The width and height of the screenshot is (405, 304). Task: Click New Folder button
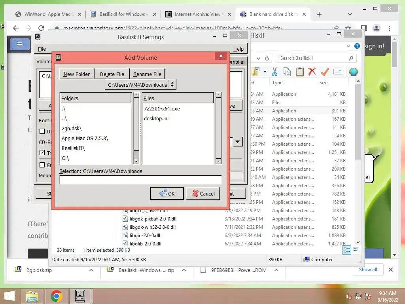77,74
